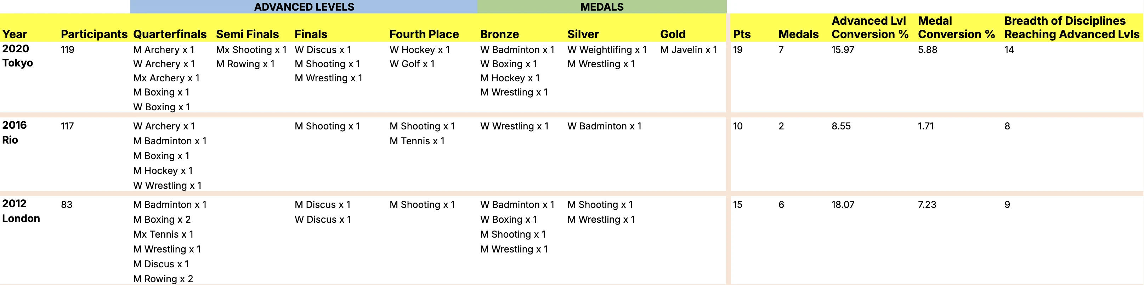Select the 2020 Tokyo row label
The height and width of the screenshot is (285, 1144).
(x=17, y=56)
